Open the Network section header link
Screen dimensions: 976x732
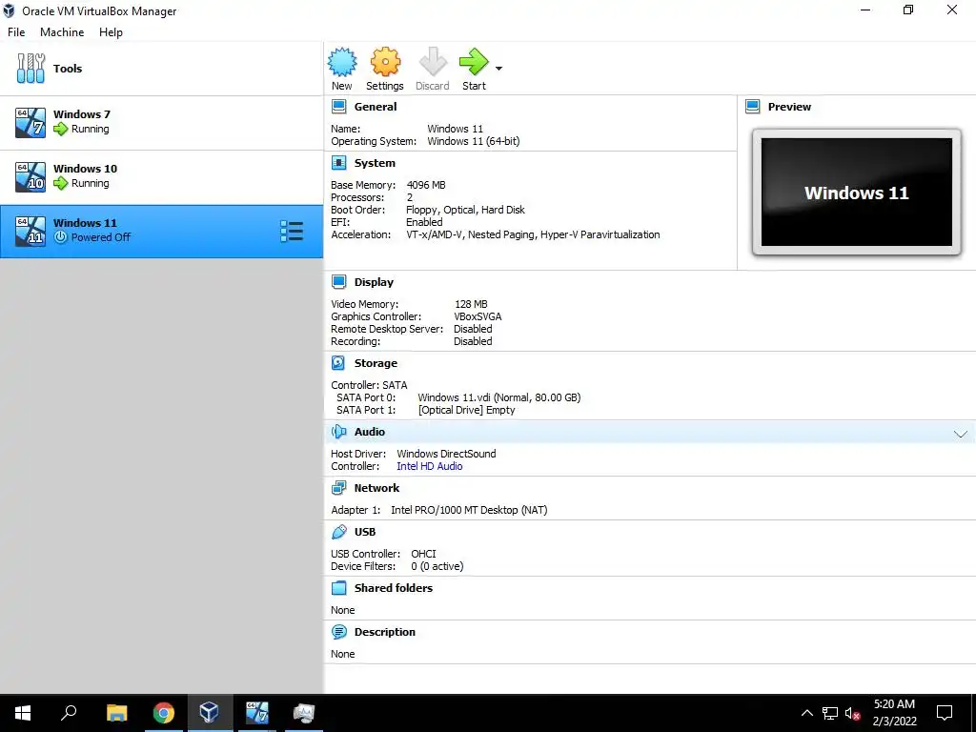(376, 488)
